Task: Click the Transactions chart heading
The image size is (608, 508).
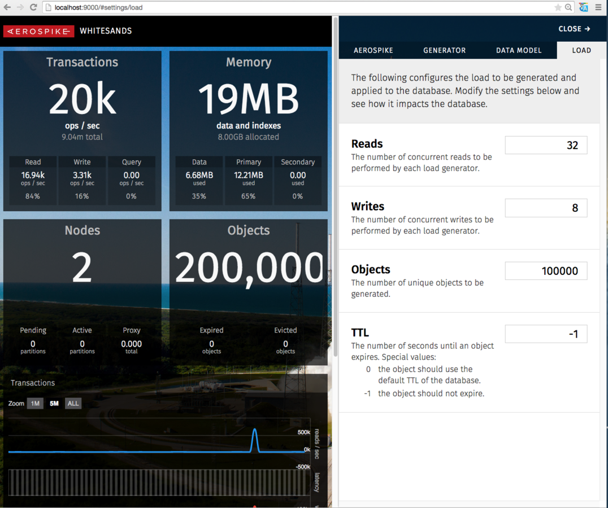Action: pos(33,383)
